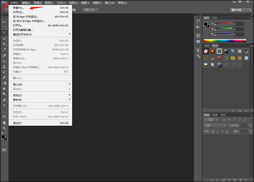
Task: Select the Crop tool
Action: 4,43
